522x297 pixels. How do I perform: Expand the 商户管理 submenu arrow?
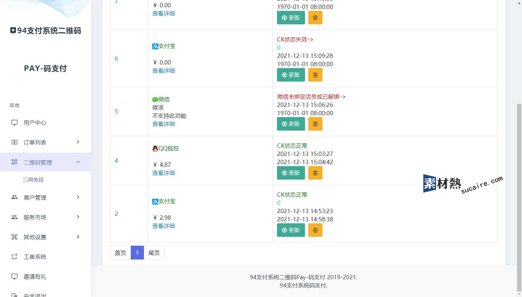(x=78, y=197)
